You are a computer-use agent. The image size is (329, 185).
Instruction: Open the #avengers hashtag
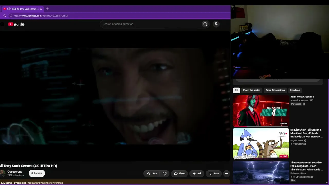pyautogui.click(x=46, y=183)
